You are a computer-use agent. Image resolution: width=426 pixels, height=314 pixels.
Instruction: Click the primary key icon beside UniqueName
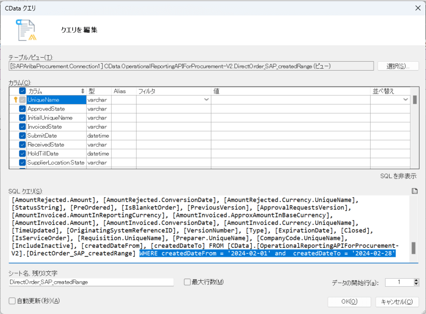point(15,100)
